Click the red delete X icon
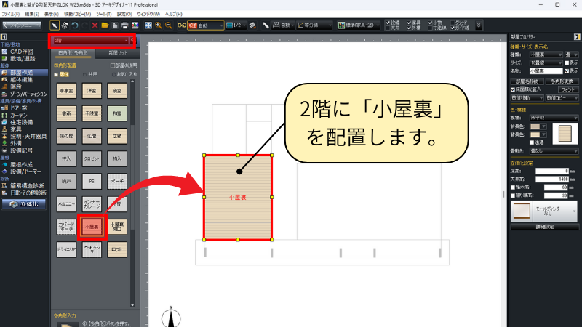This screenshot has width=582, height=327. [95, 25]
